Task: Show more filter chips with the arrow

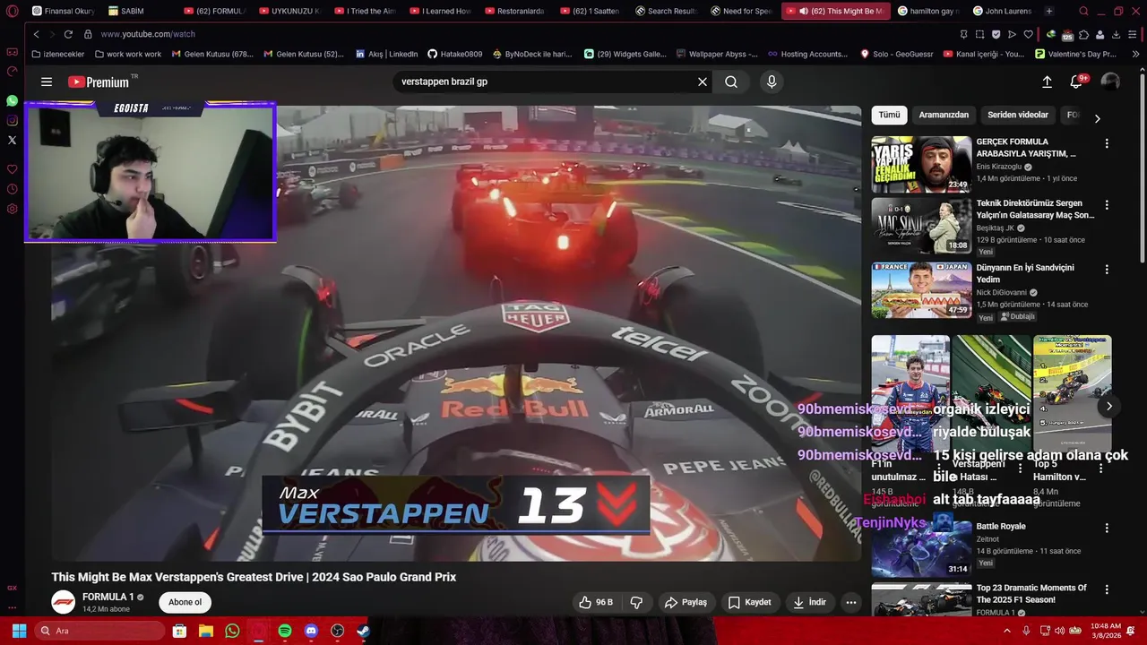Action: (x=1097, y=118)
